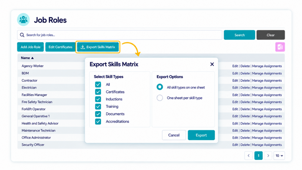Focus the Search for job roles field
302x170 pixels.
point(120,35)
